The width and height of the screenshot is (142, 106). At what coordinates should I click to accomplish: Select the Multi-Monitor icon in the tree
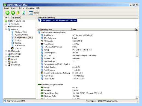[13, 46]
